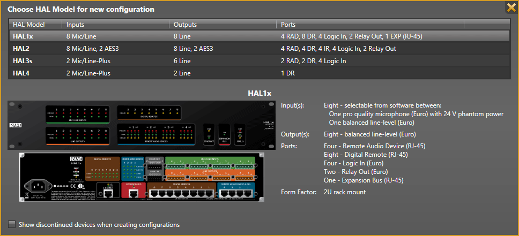Sort by HAL Model column header
Screen dimensions: 519x236
(35, 25)
